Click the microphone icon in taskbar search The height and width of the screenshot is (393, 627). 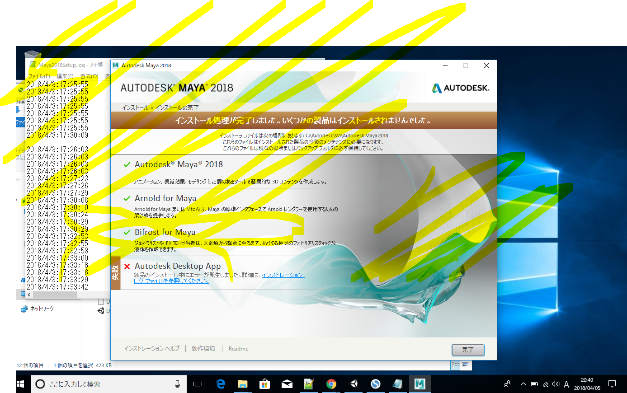coord(177,384)
